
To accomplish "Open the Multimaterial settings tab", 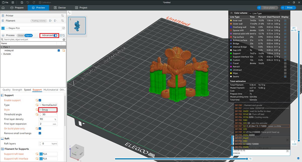I will pyautogui.click(x=51, y=90).
